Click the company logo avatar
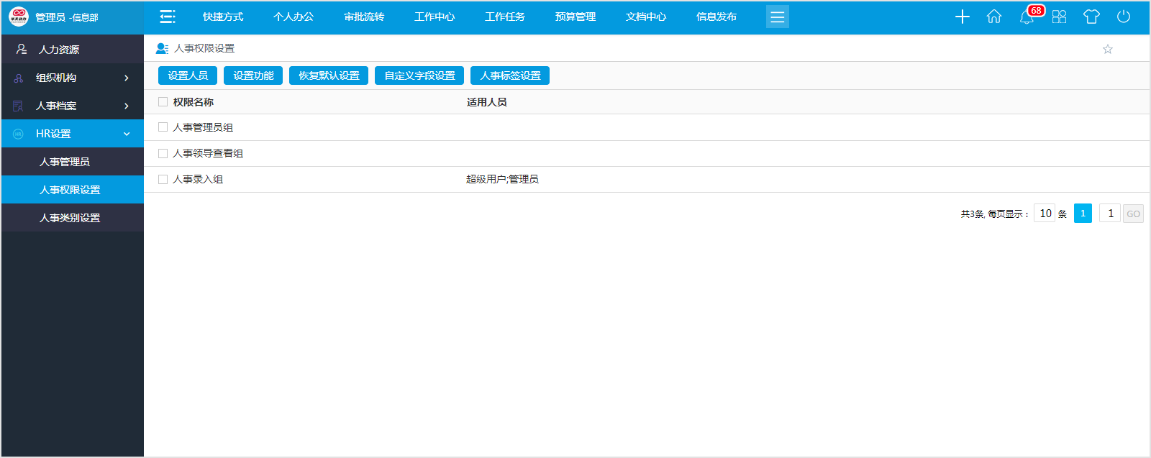This screenshot has height=458, width=1151. [18, 17]
